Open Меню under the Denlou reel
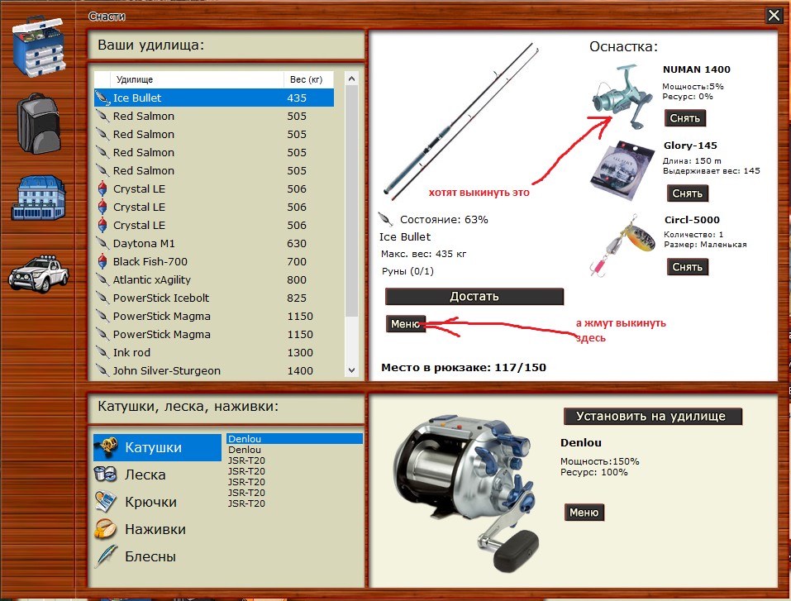This screenshot has width=791, height=601. coord(584,513)
